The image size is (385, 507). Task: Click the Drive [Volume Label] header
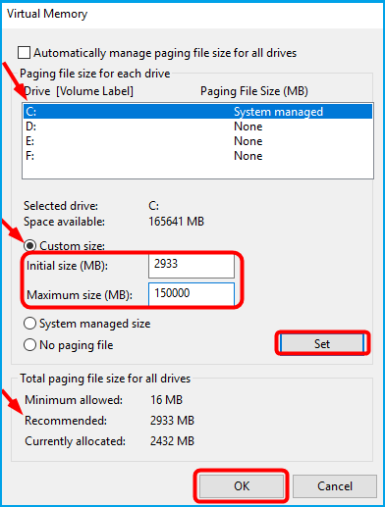[x=79, y=91]
